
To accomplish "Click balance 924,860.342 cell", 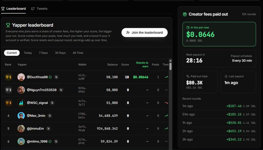I will 107,128.
